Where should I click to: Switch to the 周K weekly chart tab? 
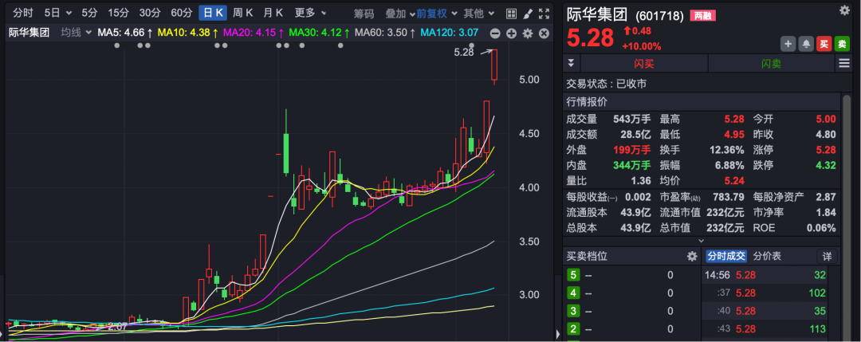[x=242, y=13]
